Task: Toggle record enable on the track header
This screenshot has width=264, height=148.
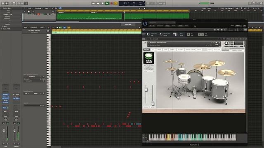Action: [x=39, y=14]
